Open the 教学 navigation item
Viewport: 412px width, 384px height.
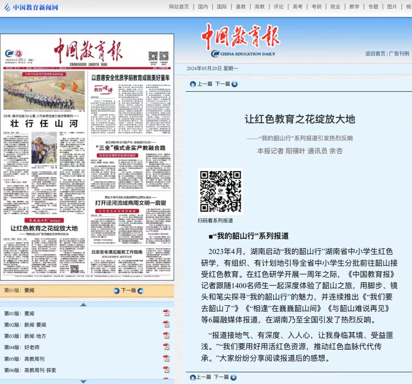pyautogui.click(x=354, y=7)
